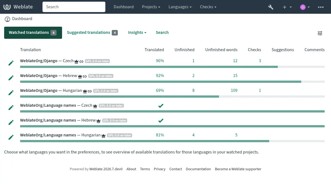Open the About footer link

131,169
